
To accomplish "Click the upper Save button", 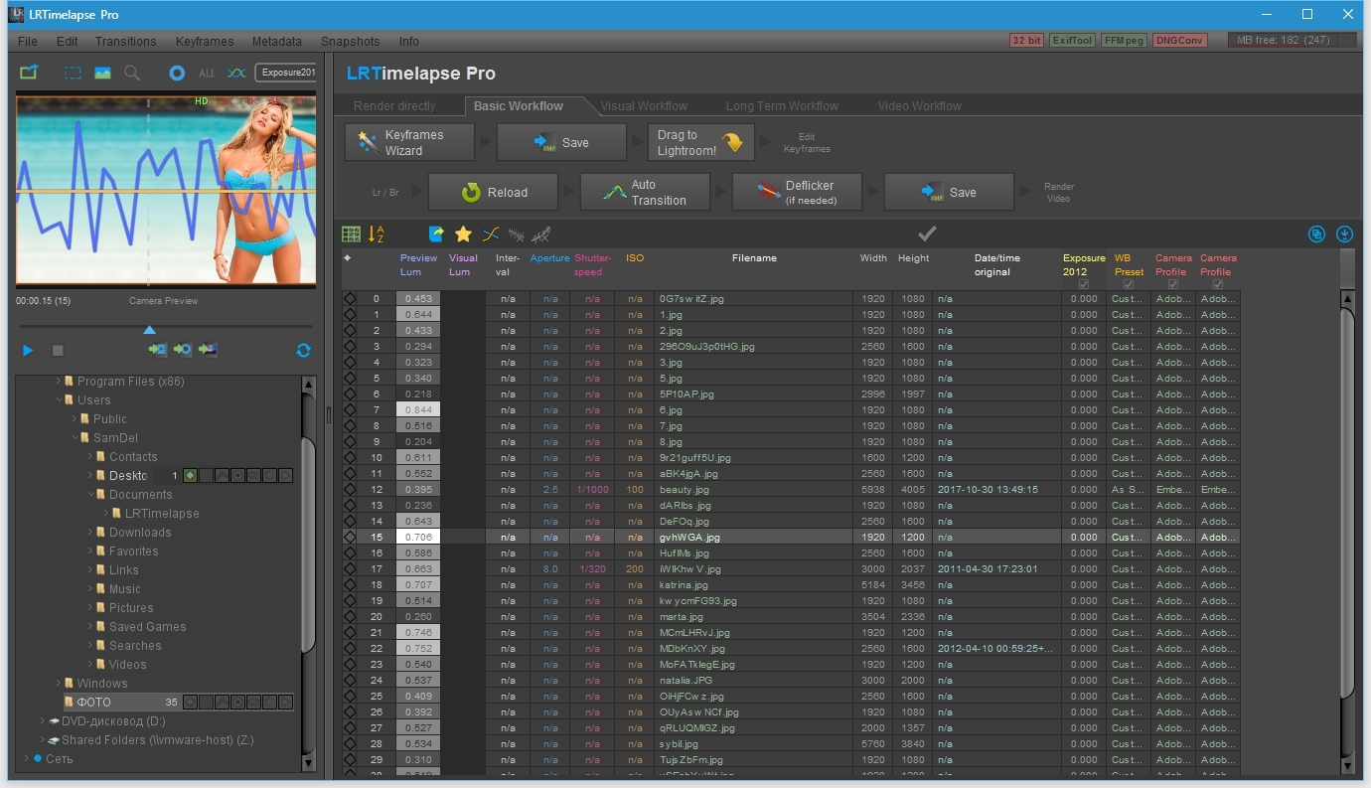I will 561,142.
